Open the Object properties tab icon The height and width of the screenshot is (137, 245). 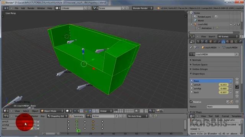pyautogui.click(x=211, y=41)
